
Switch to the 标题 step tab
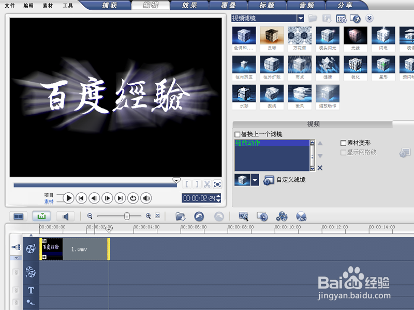tap(267, 5)
